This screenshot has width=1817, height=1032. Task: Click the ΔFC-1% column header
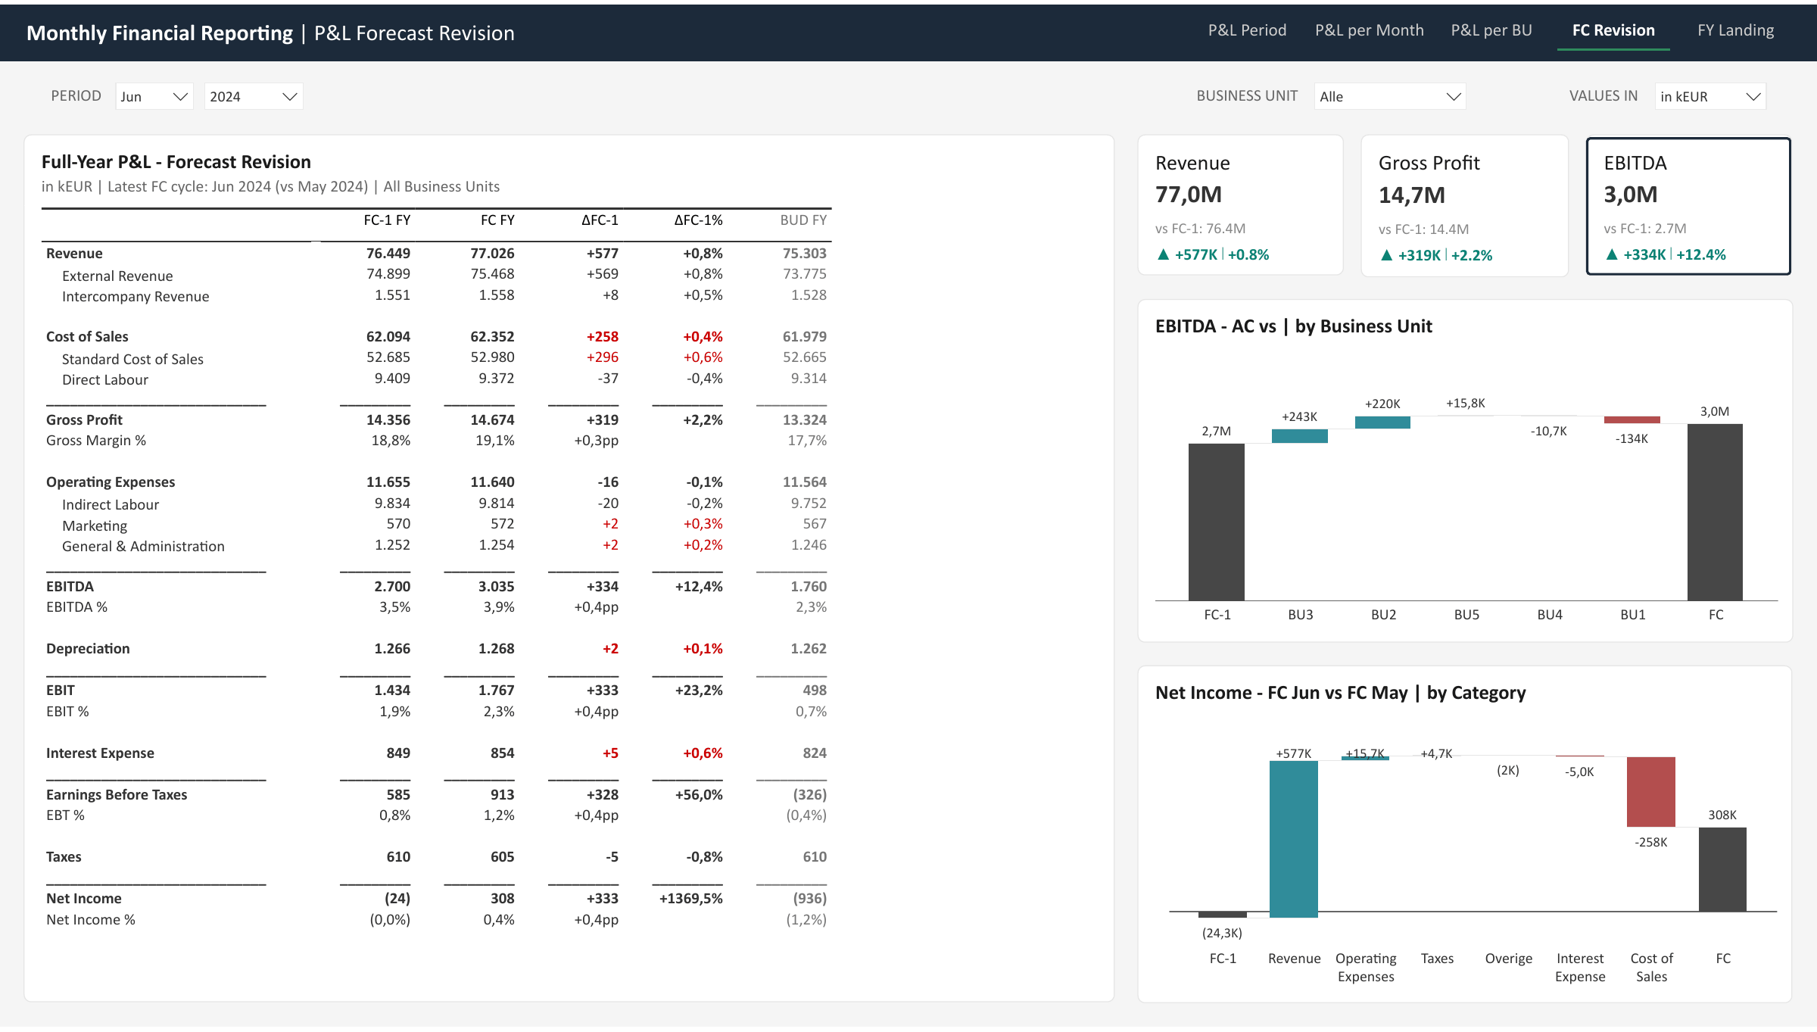click(698, 220)
